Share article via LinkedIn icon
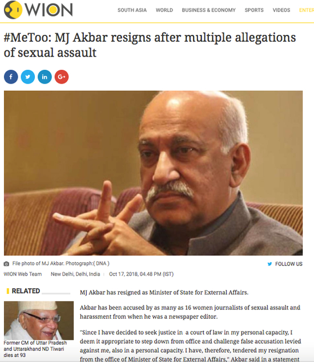 [45, 77]
